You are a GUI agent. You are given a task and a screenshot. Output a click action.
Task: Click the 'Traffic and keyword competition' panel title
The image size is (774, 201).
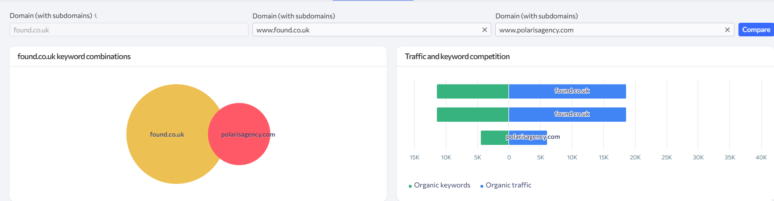[457, 56]
